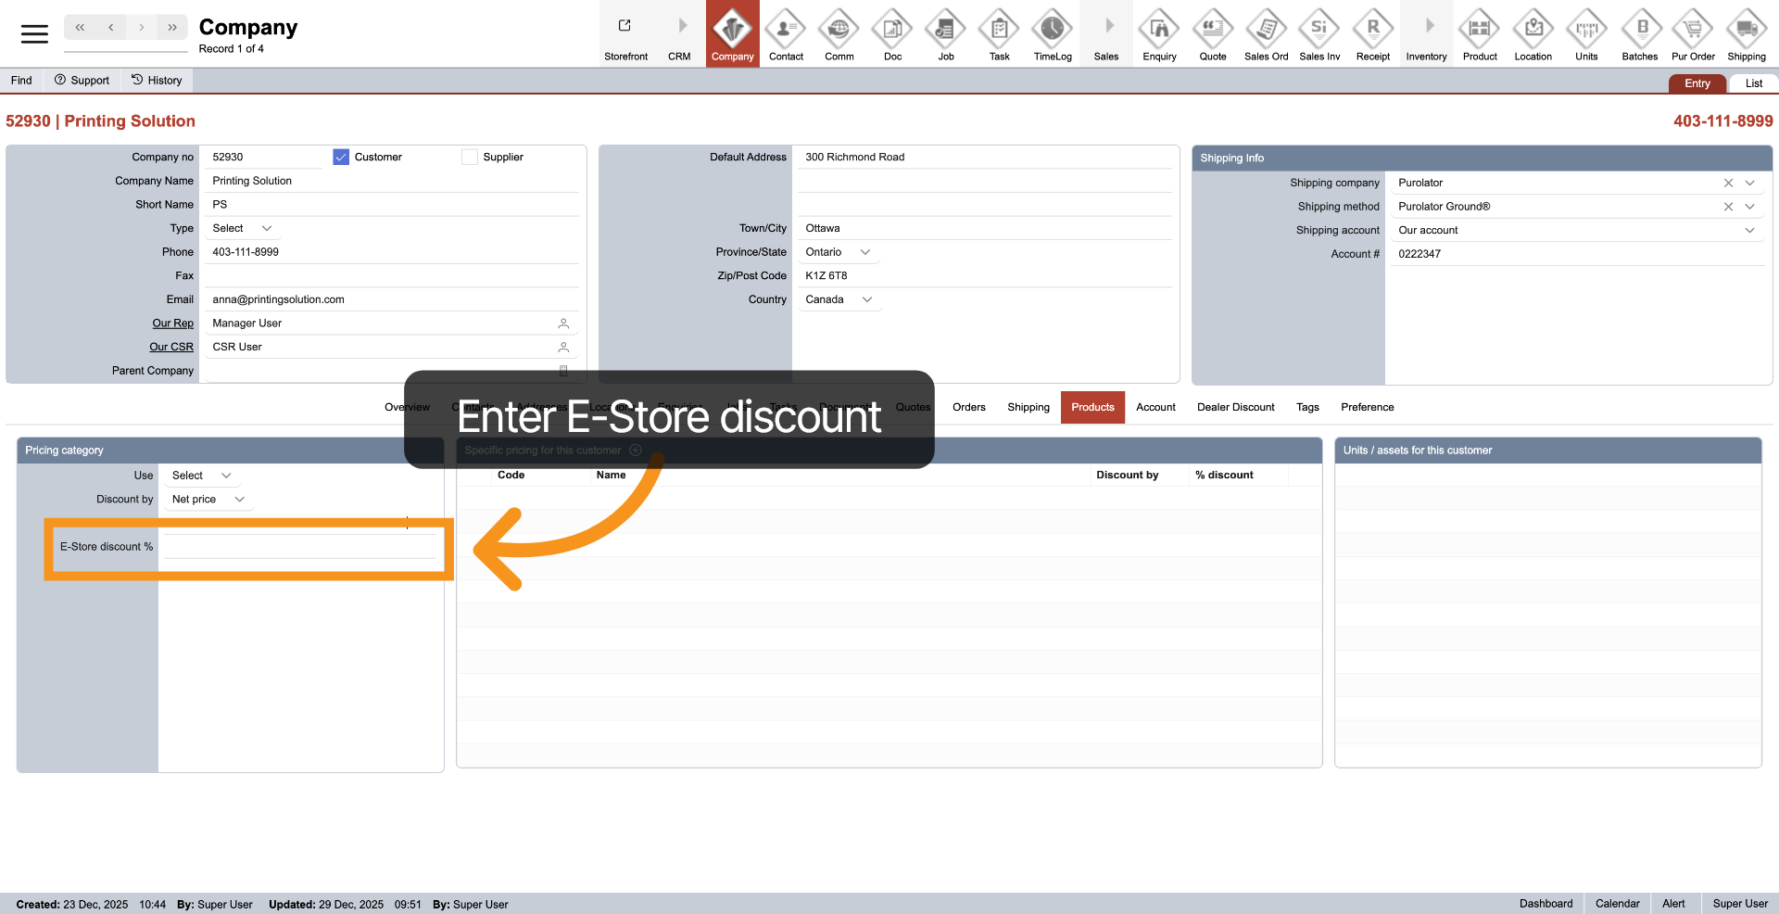
Task: Click the History button
Action: click(157, 81)
